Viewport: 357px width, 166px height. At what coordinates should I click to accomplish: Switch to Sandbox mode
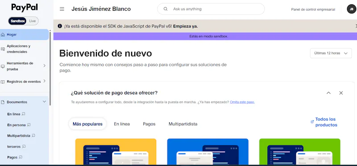pyautogui.click(x=18, y=21)
